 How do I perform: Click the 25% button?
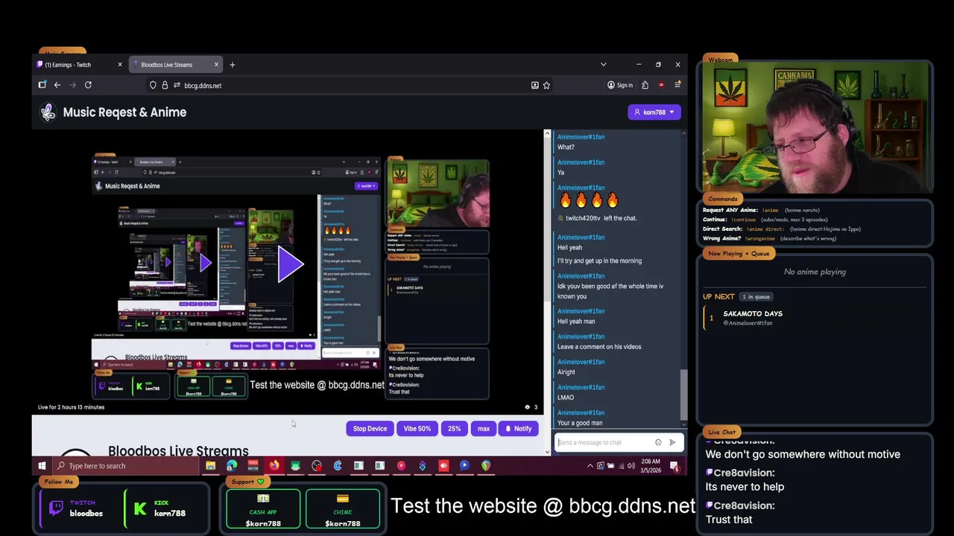[454, 429]
